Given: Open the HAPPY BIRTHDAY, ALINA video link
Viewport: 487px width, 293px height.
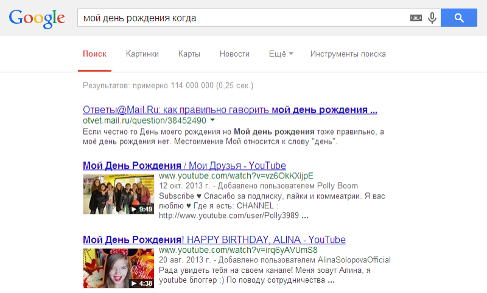Looking at the screenshot, I should click(214, 239).
